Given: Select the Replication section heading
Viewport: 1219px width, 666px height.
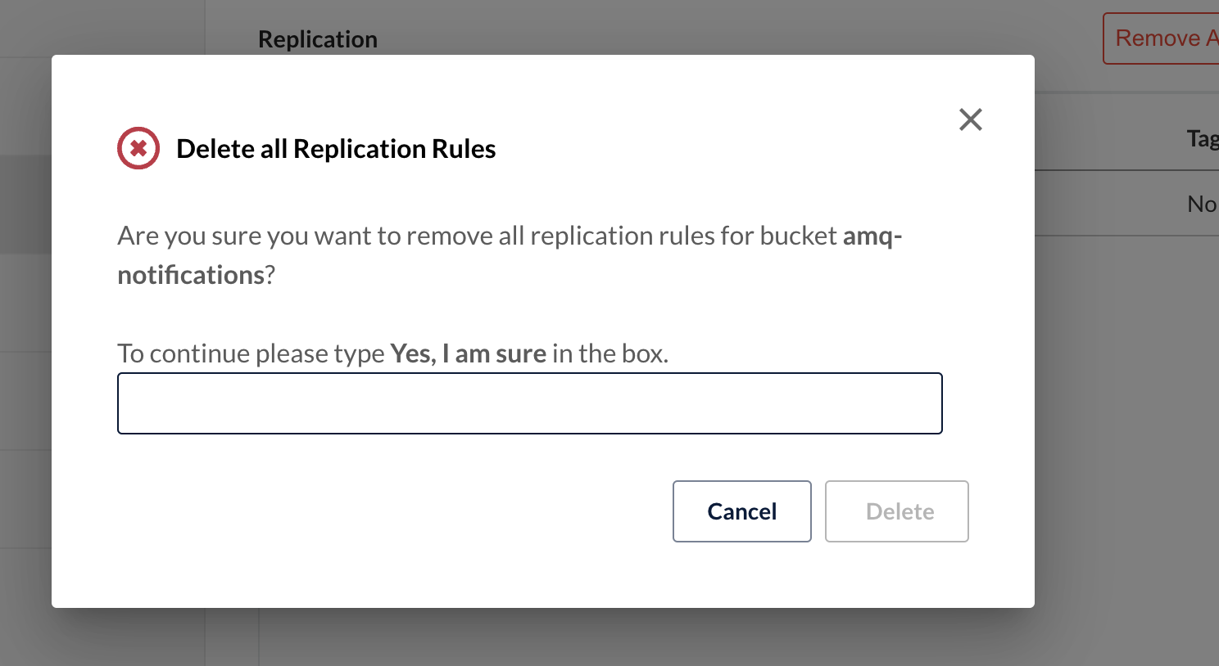Looking at the screenshot, I should [x=318, y=39].
